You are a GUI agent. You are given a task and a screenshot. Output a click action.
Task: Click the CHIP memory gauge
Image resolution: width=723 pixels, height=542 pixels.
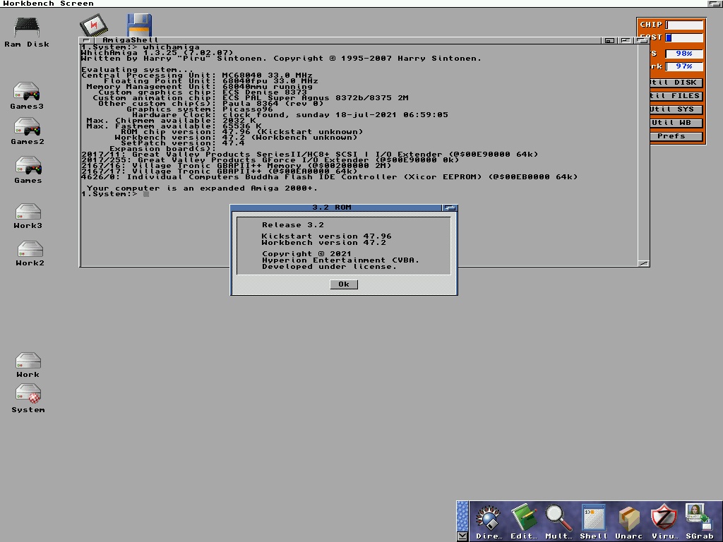click(685, 25)
